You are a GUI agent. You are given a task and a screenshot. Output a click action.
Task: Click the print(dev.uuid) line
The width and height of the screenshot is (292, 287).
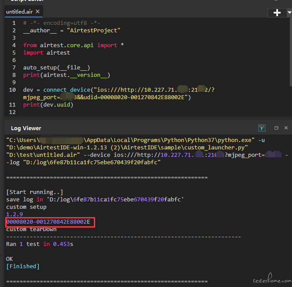click(48, 105)
